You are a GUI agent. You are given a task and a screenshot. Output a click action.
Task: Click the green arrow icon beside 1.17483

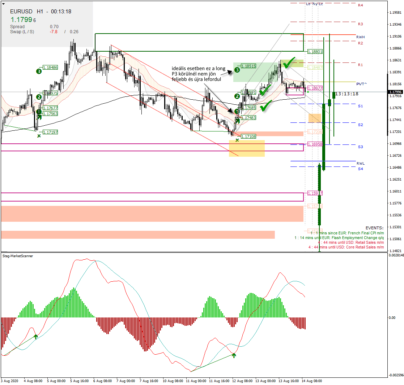pos(238,120)
